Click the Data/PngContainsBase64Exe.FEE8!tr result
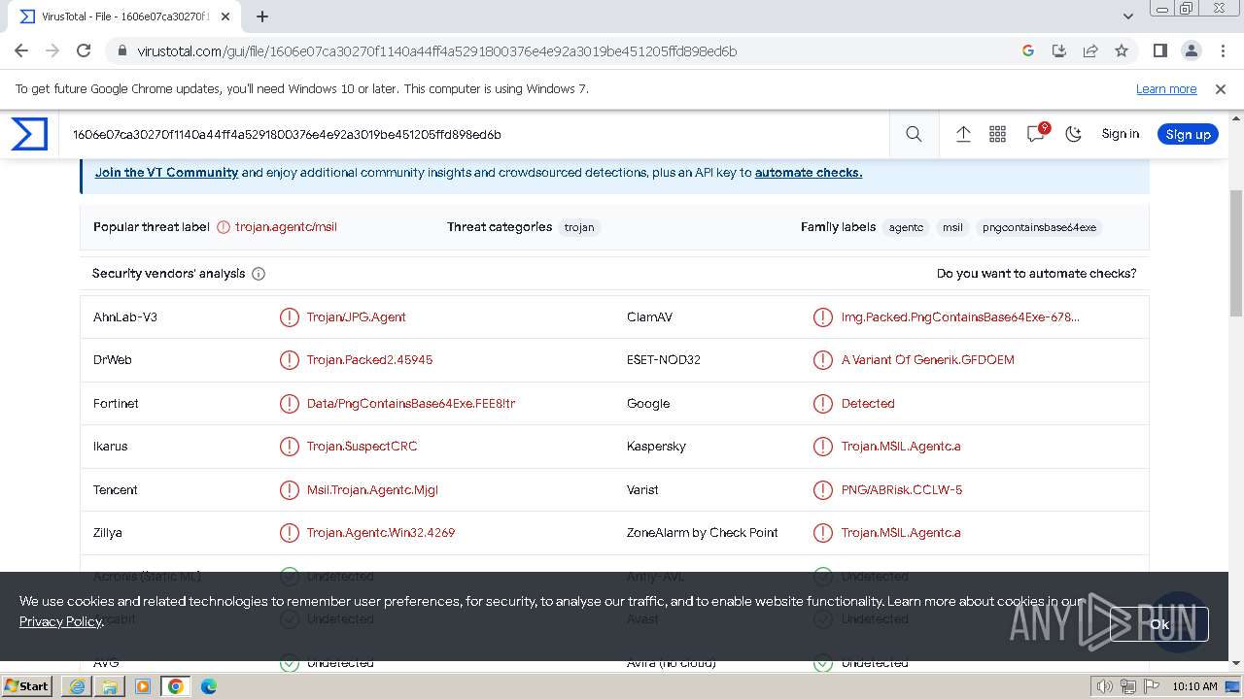Screen dimensions: 1244x699 click(x=411, y=403)
